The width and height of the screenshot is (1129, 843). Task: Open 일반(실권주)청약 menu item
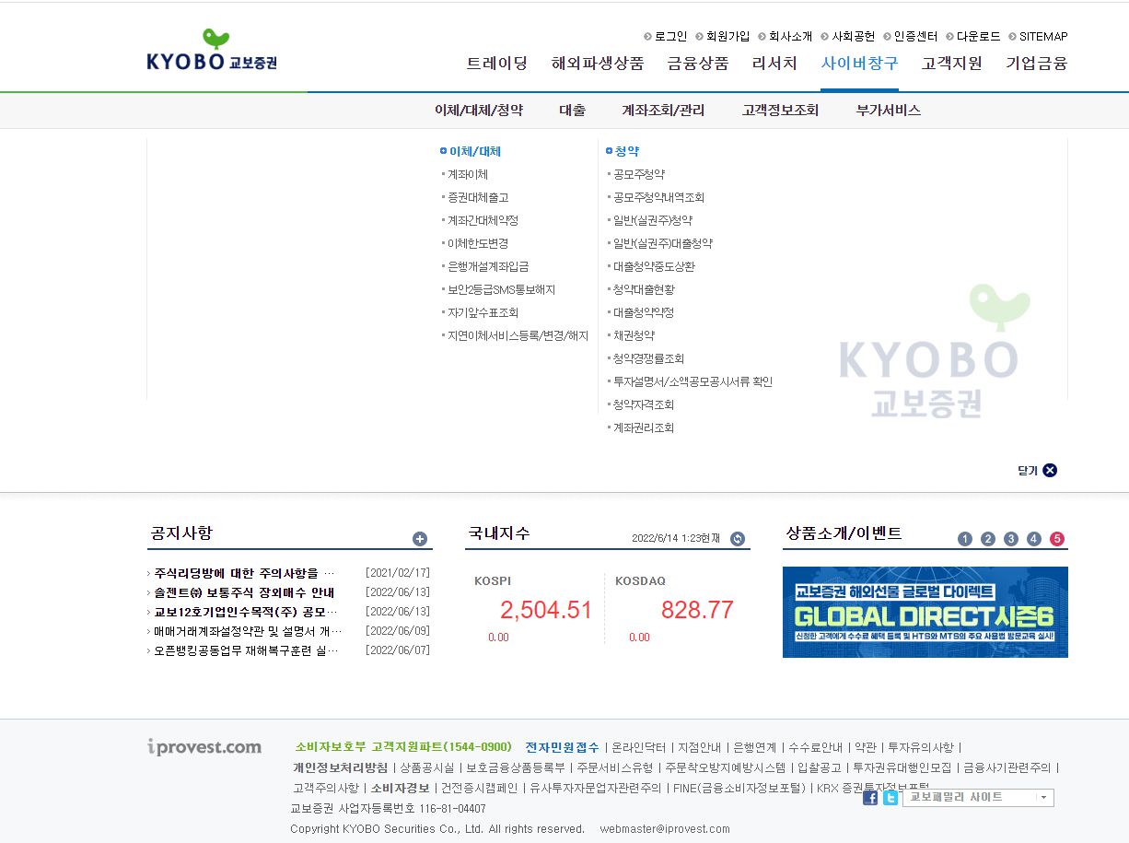click(653, 220)
